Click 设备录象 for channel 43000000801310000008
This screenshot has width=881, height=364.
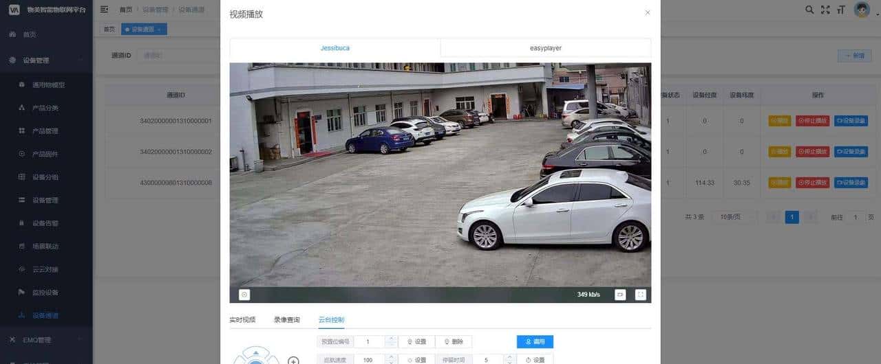[x=851, y=183]
